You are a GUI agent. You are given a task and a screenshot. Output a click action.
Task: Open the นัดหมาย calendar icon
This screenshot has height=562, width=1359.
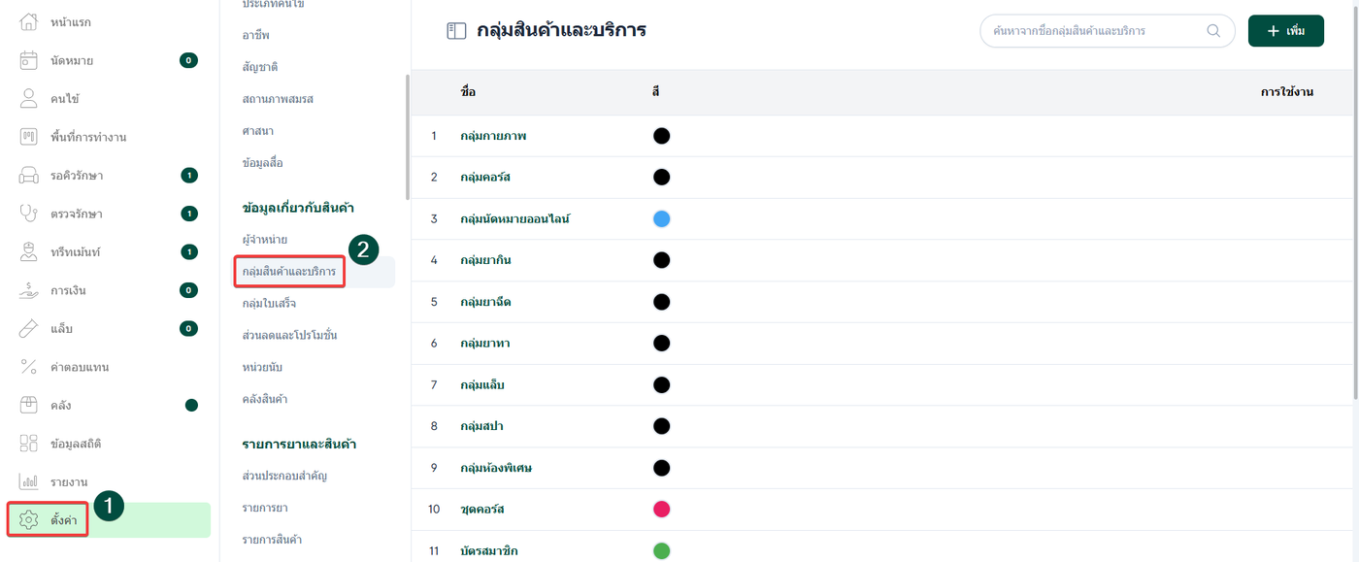29,60
